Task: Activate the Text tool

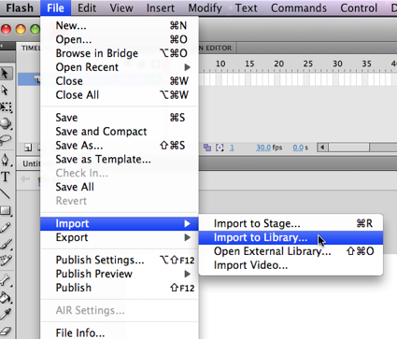Action: (6, 177)
